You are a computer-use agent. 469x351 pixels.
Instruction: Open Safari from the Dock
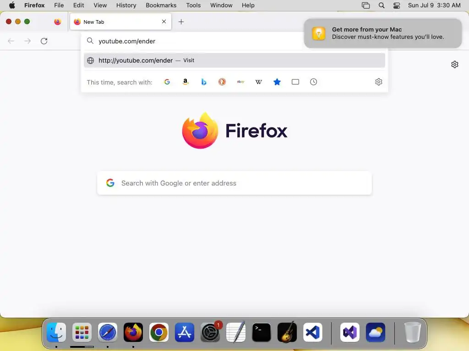[x=107, y=332]
